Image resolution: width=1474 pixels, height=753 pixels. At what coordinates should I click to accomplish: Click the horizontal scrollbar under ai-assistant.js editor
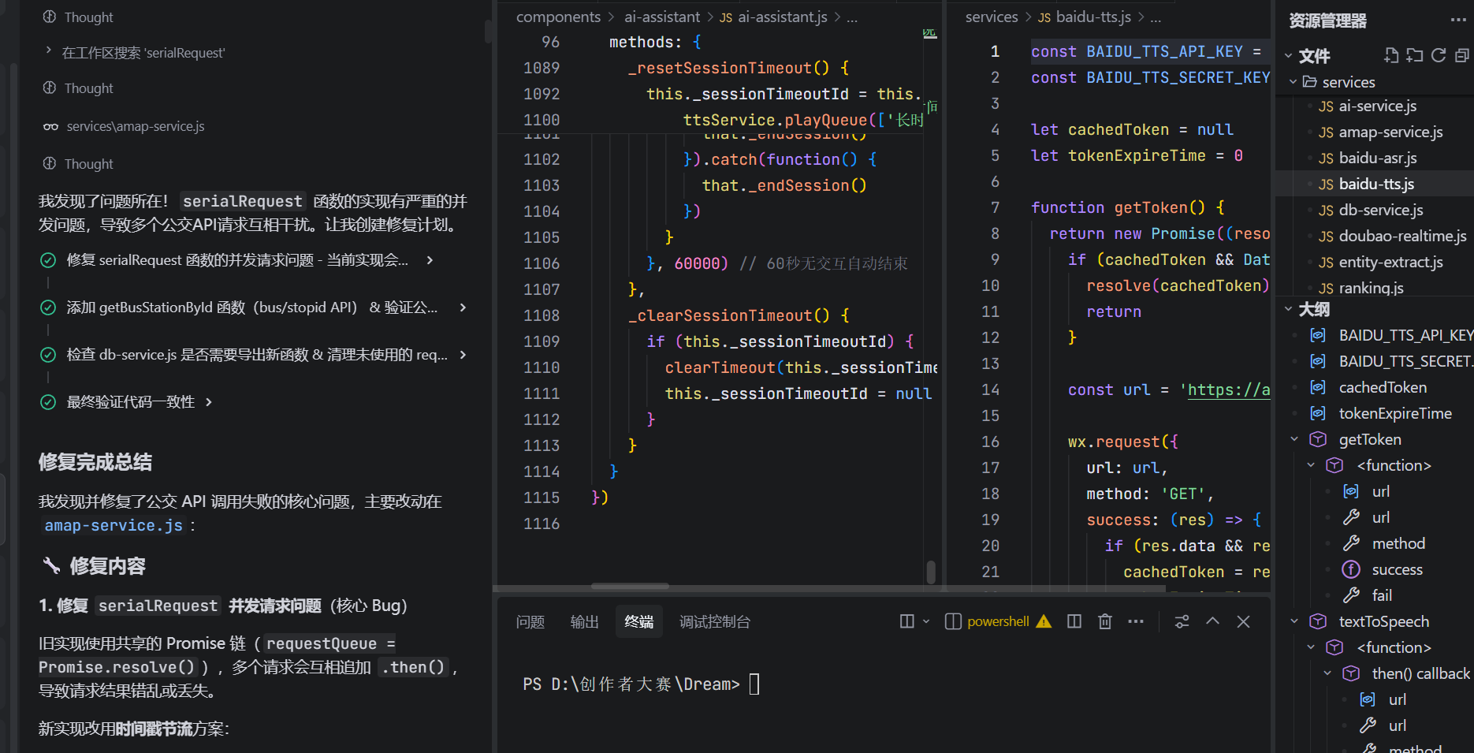point(630,586)
